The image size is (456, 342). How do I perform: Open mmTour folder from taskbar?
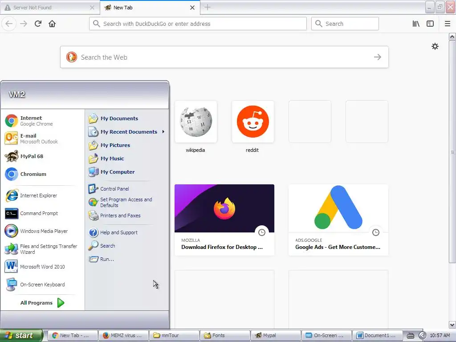(x=174, y=335)
